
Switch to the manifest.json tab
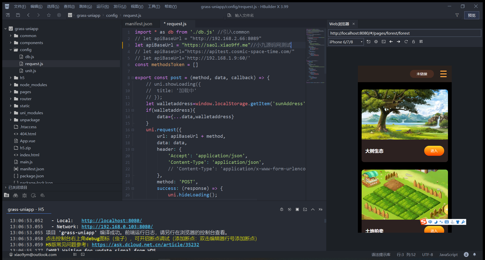[139, 24]
